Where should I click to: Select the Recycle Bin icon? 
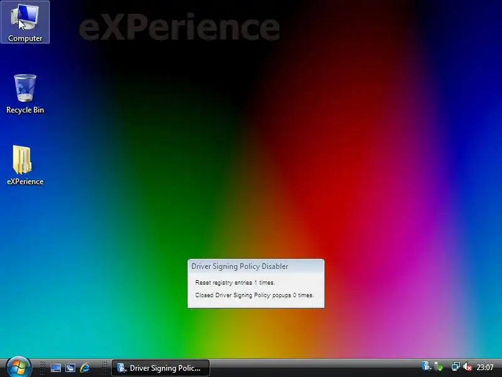[25, 94]
